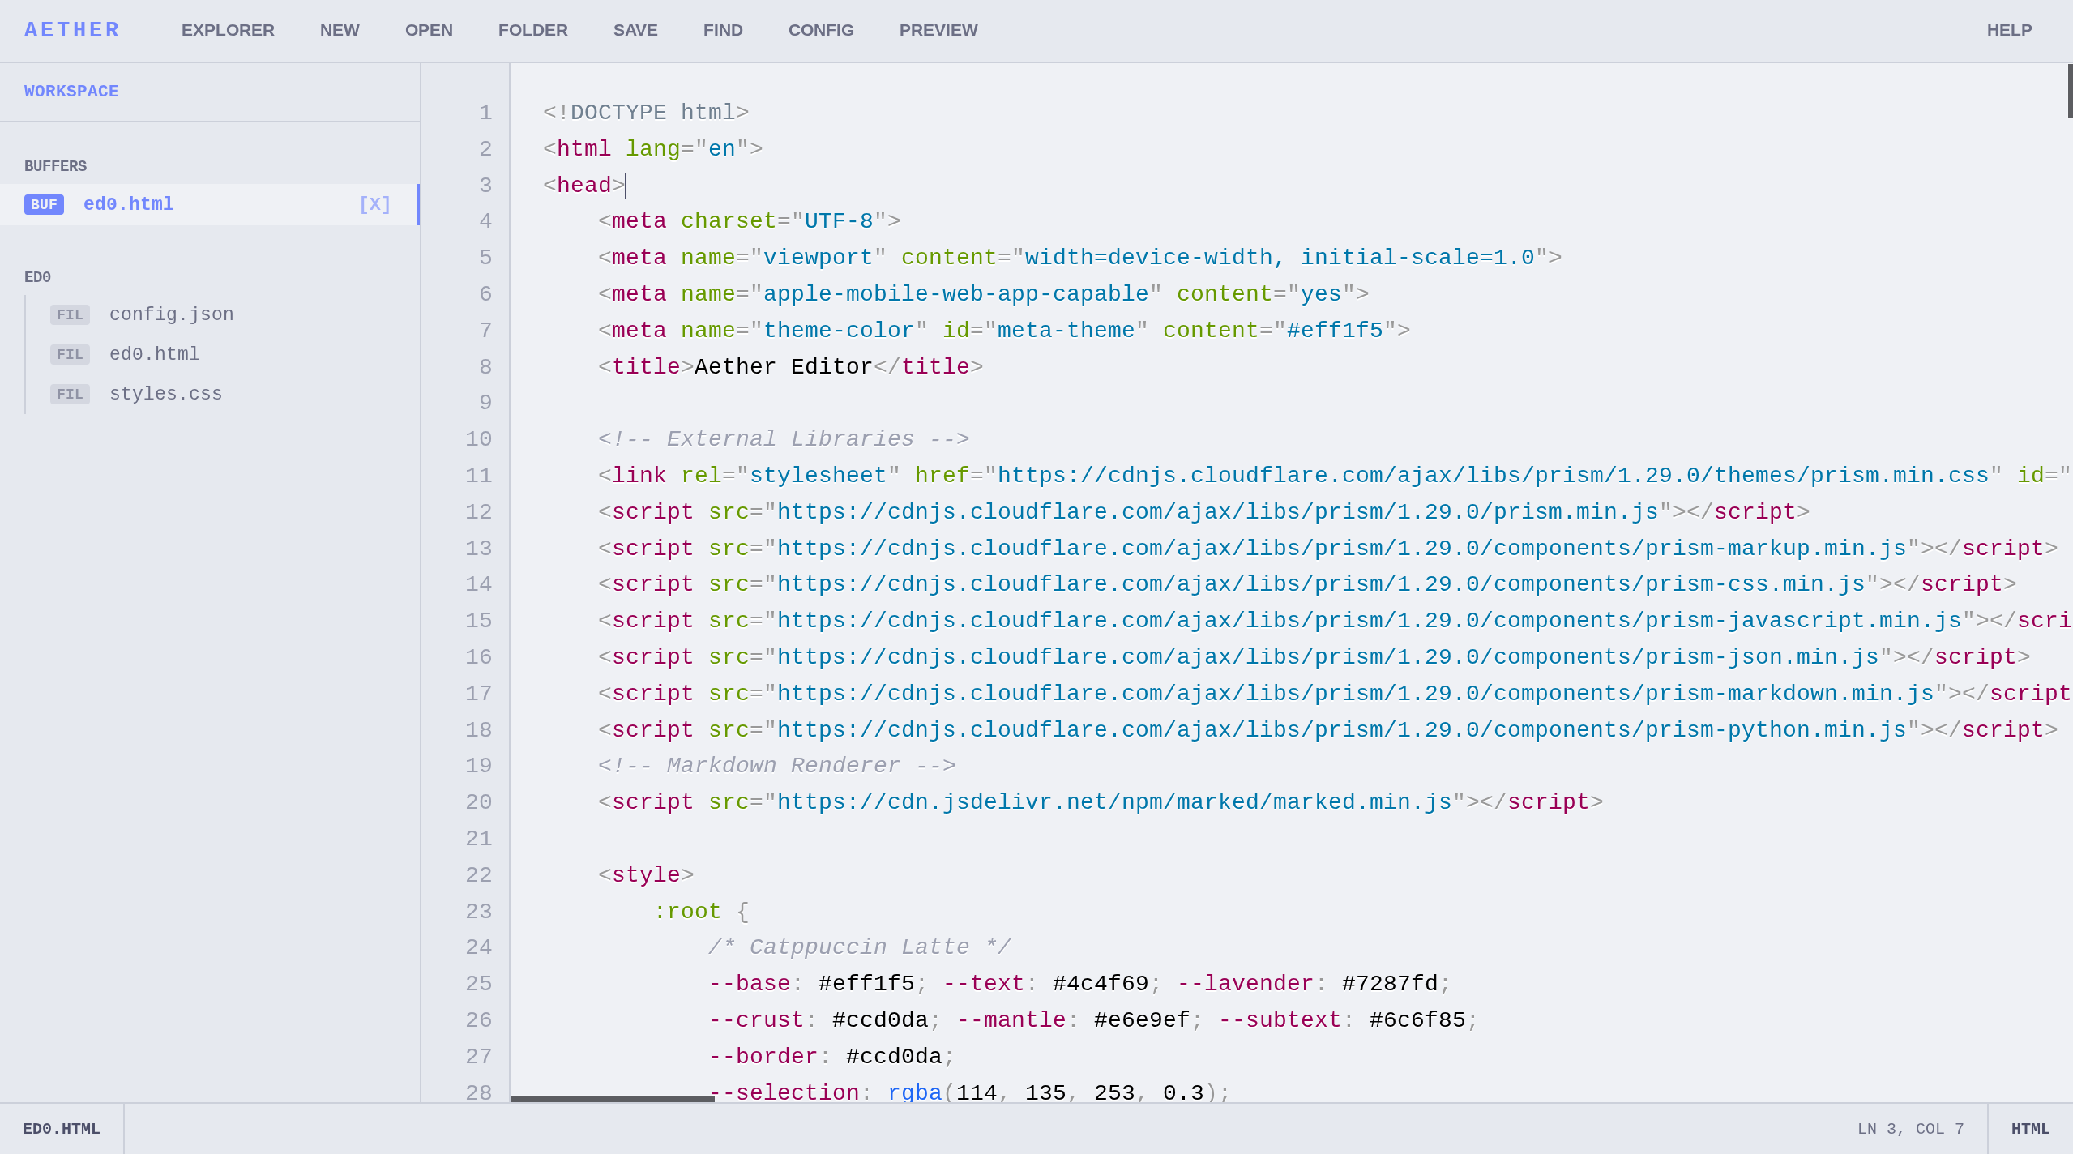Save the file with SAVE

[x=635, y=30]
